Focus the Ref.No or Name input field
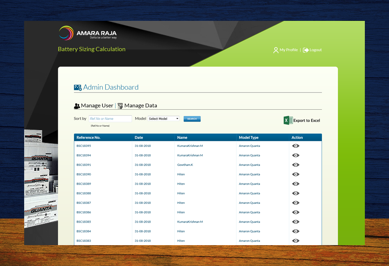 (x=110, y=119)
